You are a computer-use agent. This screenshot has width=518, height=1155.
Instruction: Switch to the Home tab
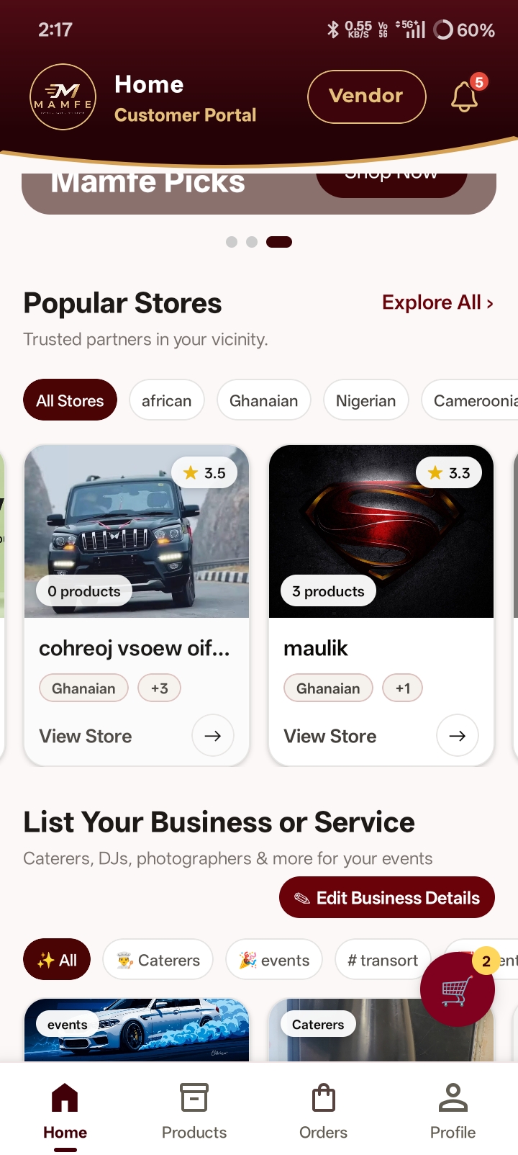point(65,1112)
